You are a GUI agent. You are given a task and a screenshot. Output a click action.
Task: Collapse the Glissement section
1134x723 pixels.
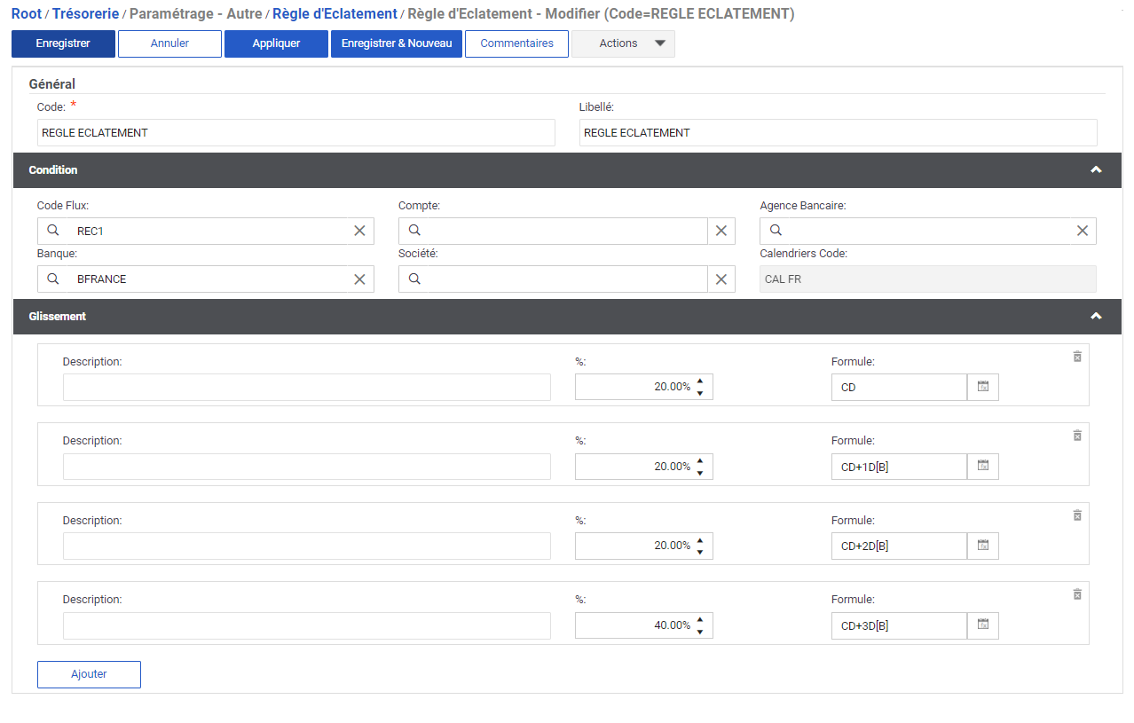pyautogui.click(x=1096, y=317)
